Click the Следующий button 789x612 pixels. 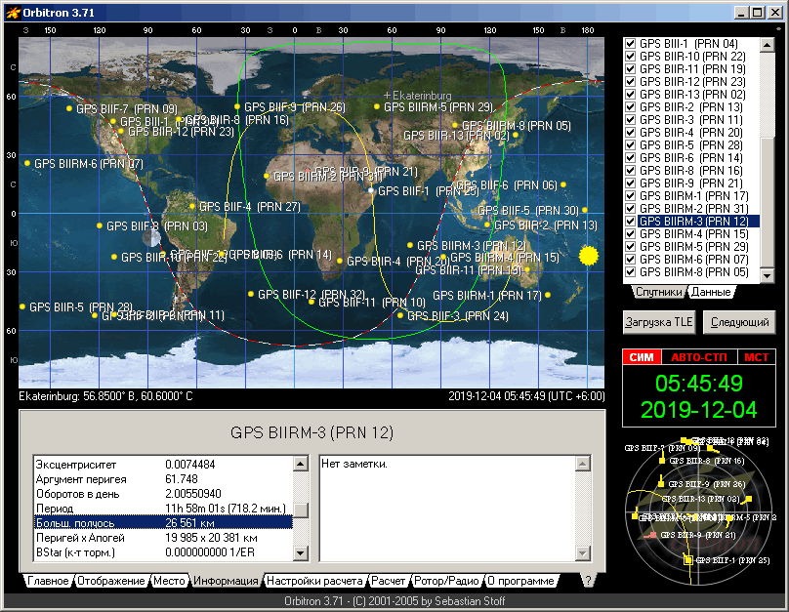[x=738, y=322]
